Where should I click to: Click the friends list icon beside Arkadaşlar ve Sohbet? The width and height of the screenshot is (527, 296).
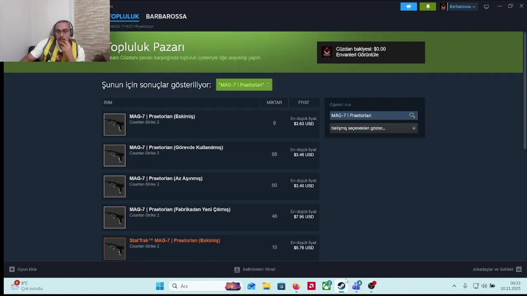pos(519,269)
